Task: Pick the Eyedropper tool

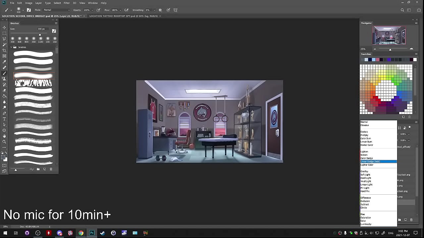Action: [x=4, y=62]
